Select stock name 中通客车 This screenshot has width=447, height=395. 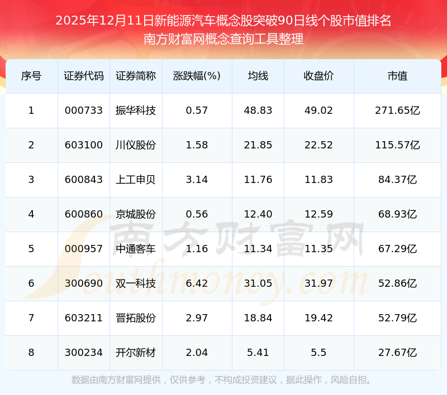click(136, 249)
